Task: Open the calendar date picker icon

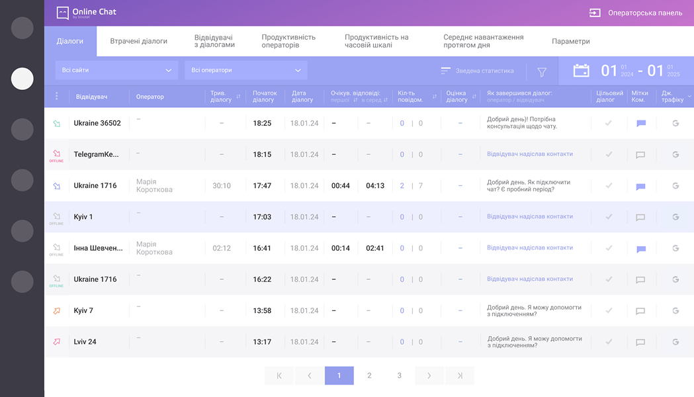Action: pyautogui.click(x=581, y=71)
